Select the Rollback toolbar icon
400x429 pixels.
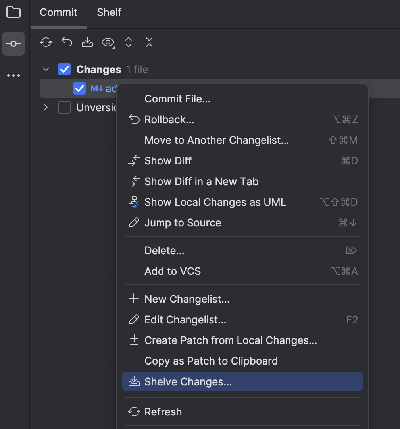pyautogui.click(x=66, y=42)
